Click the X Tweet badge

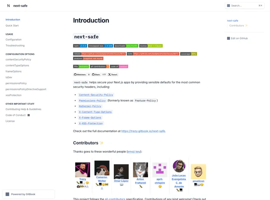point(113,74)
